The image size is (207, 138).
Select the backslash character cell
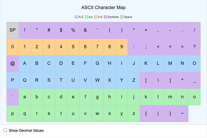158,80
